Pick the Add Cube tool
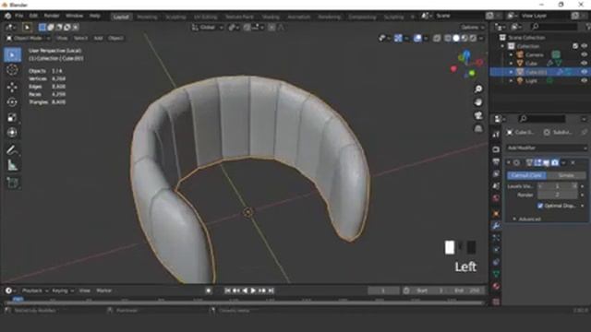Viewport: 591px width, 332px height. tap(12, 183)
